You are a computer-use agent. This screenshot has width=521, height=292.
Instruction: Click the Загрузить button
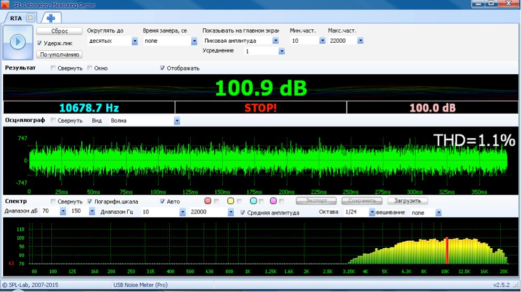[x=408, y=201]
